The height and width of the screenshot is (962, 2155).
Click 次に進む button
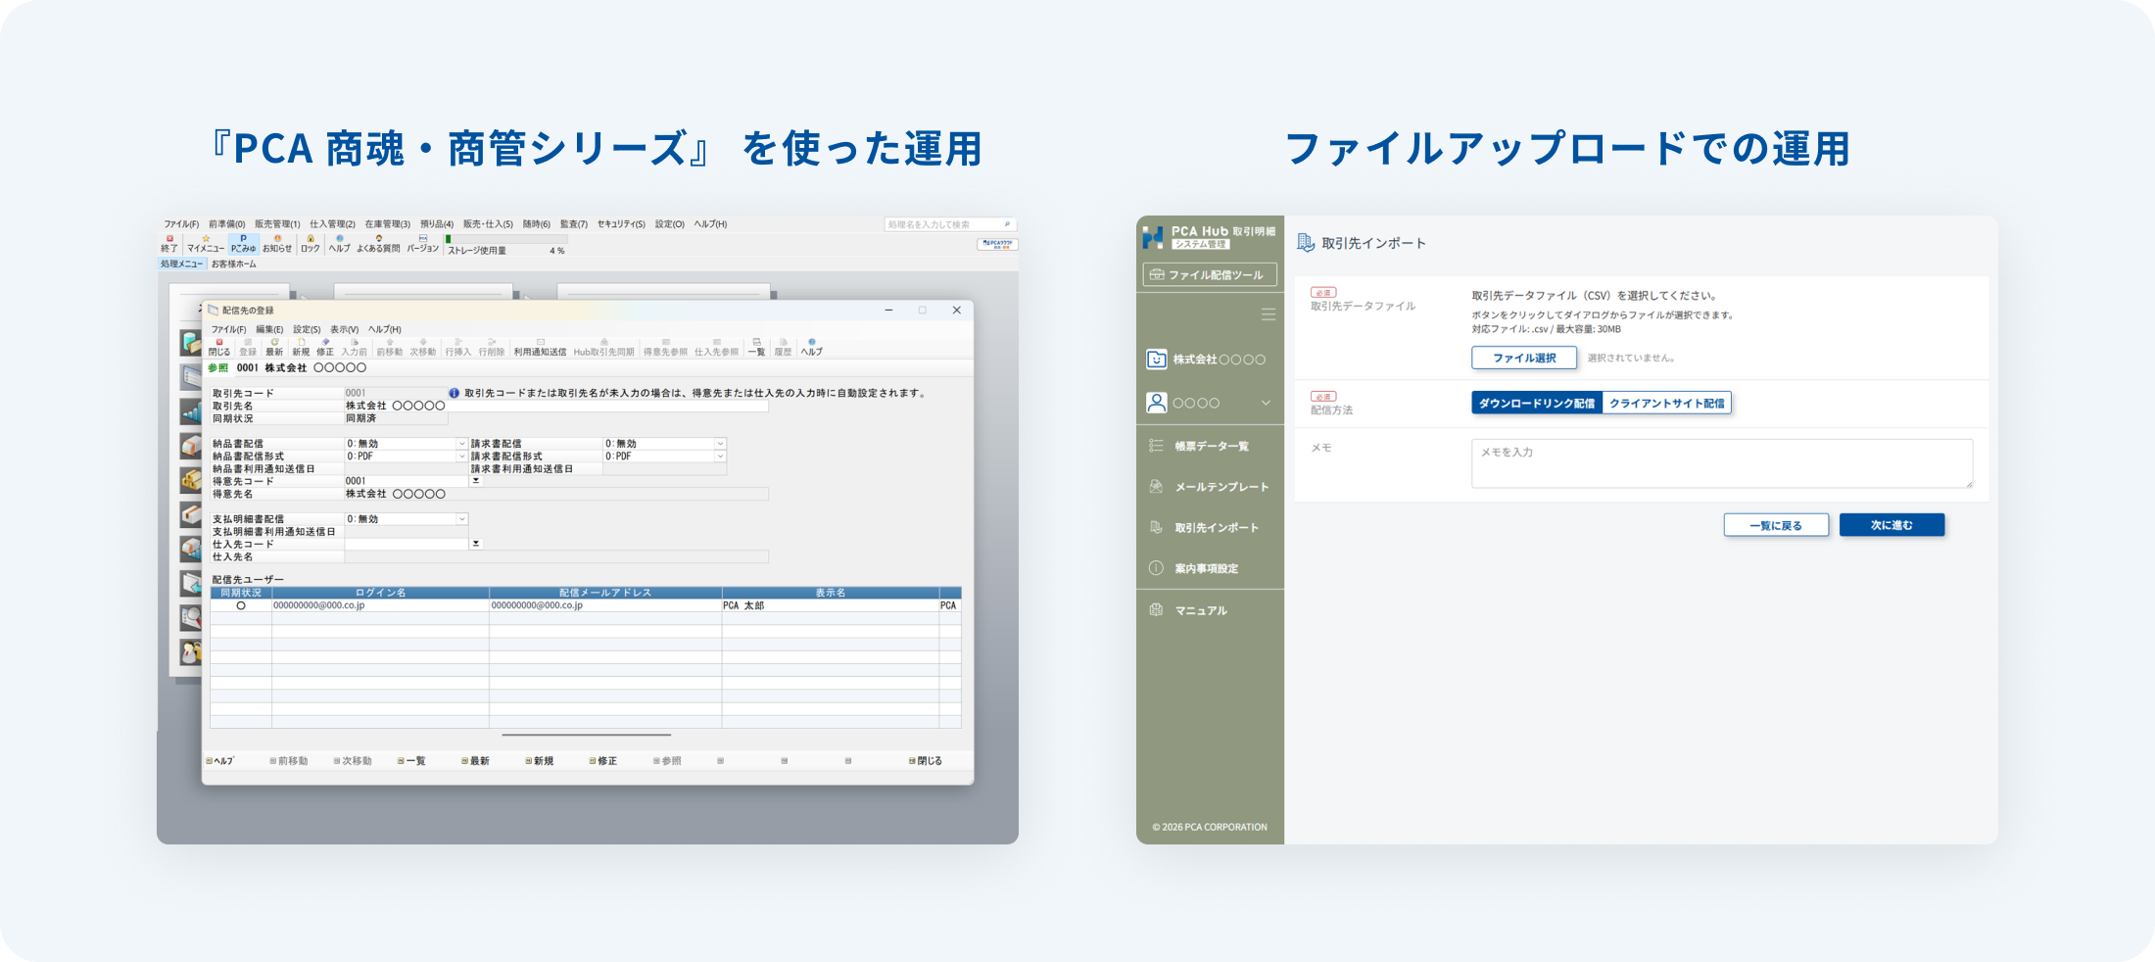(x=1892, y=525)
